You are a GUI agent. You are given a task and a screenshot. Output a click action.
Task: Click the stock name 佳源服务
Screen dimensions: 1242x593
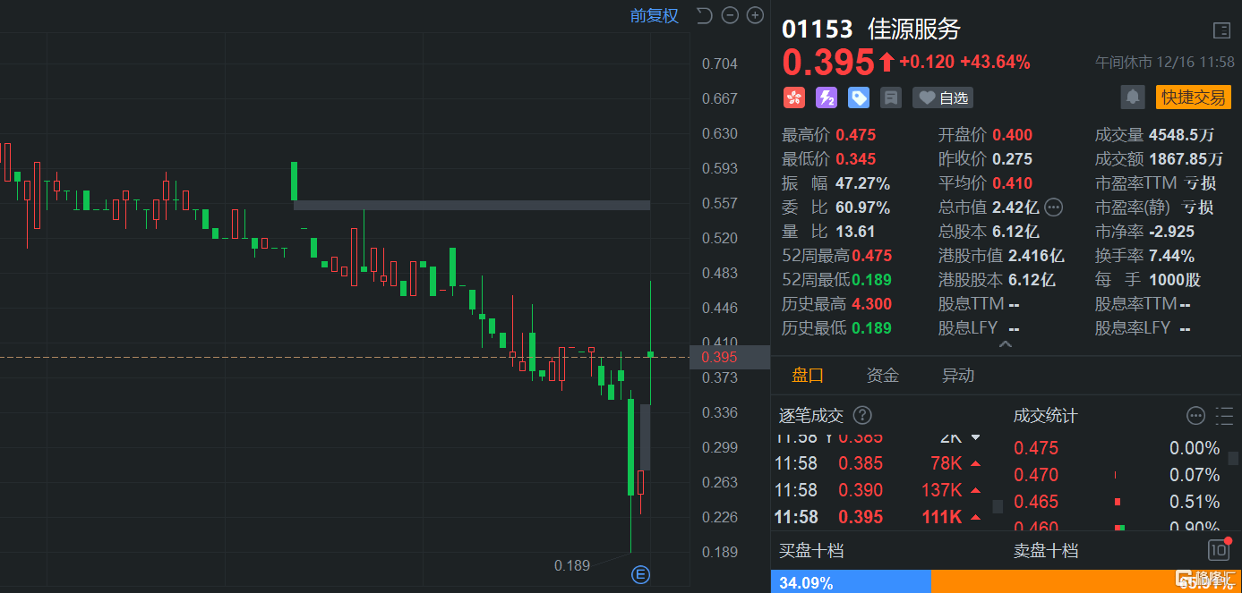[x=914, y=30]
